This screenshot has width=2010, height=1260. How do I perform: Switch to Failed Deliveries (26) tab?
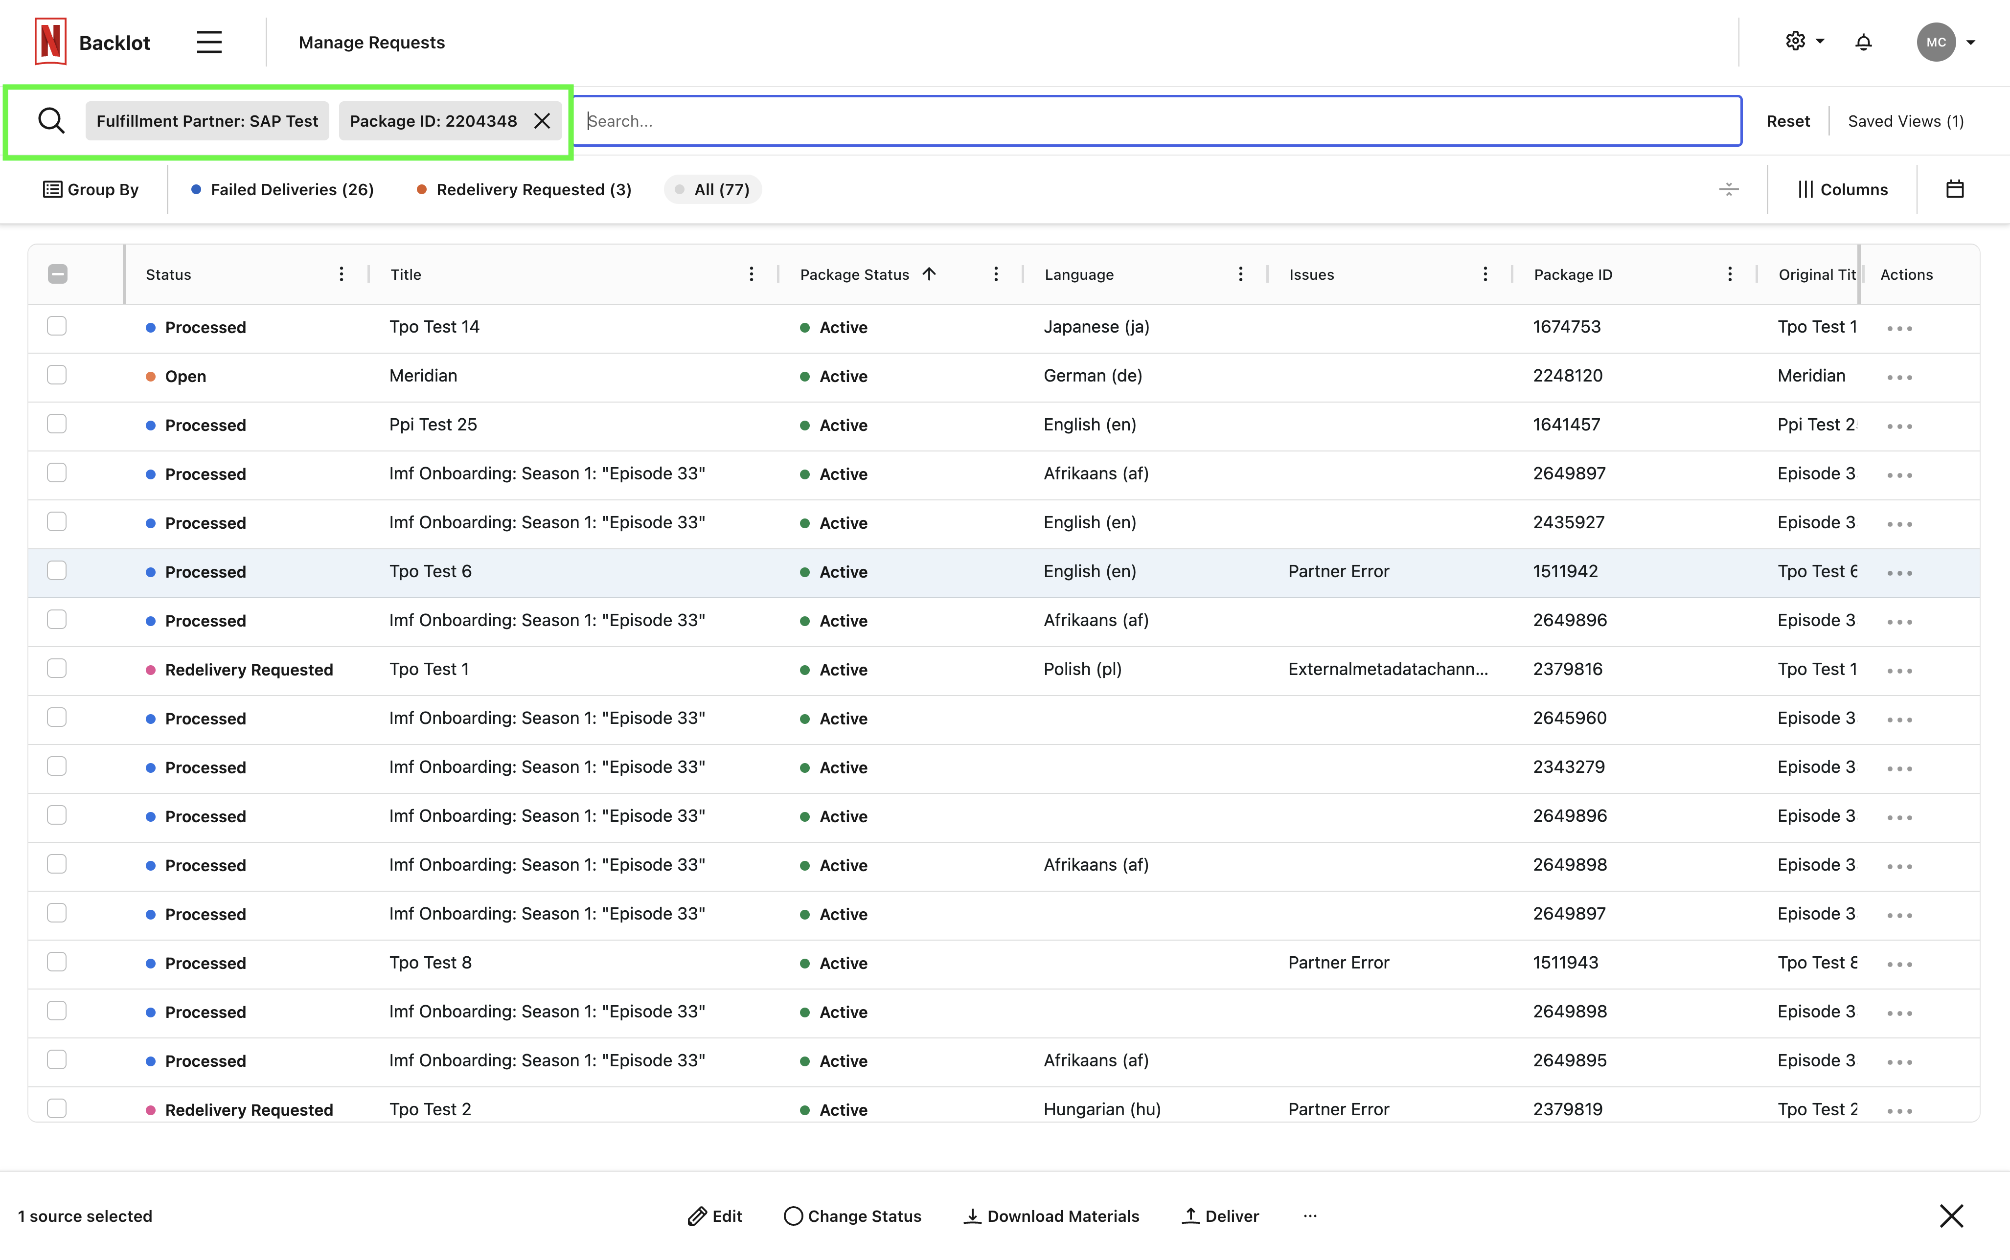282,189
